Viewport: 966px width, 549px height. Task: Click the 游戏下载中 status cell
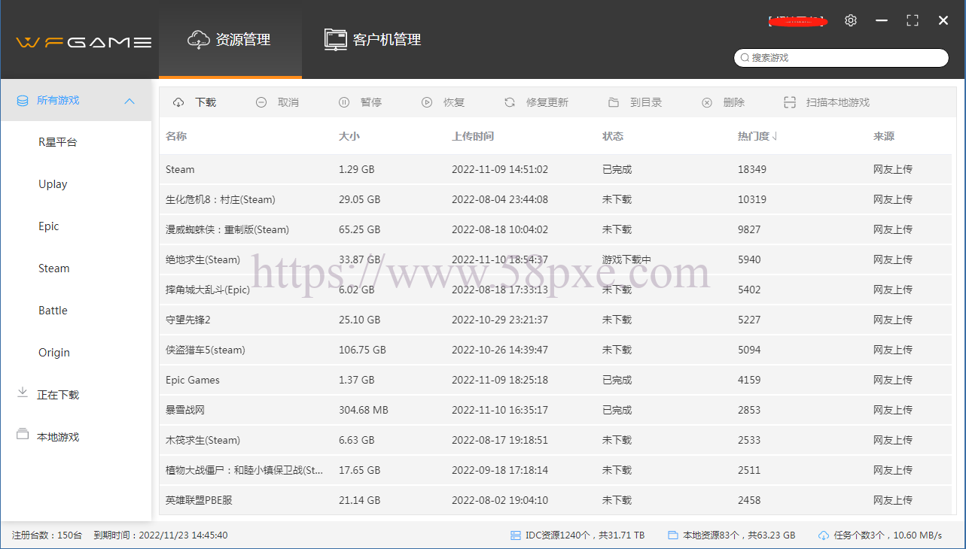point(626,259)
